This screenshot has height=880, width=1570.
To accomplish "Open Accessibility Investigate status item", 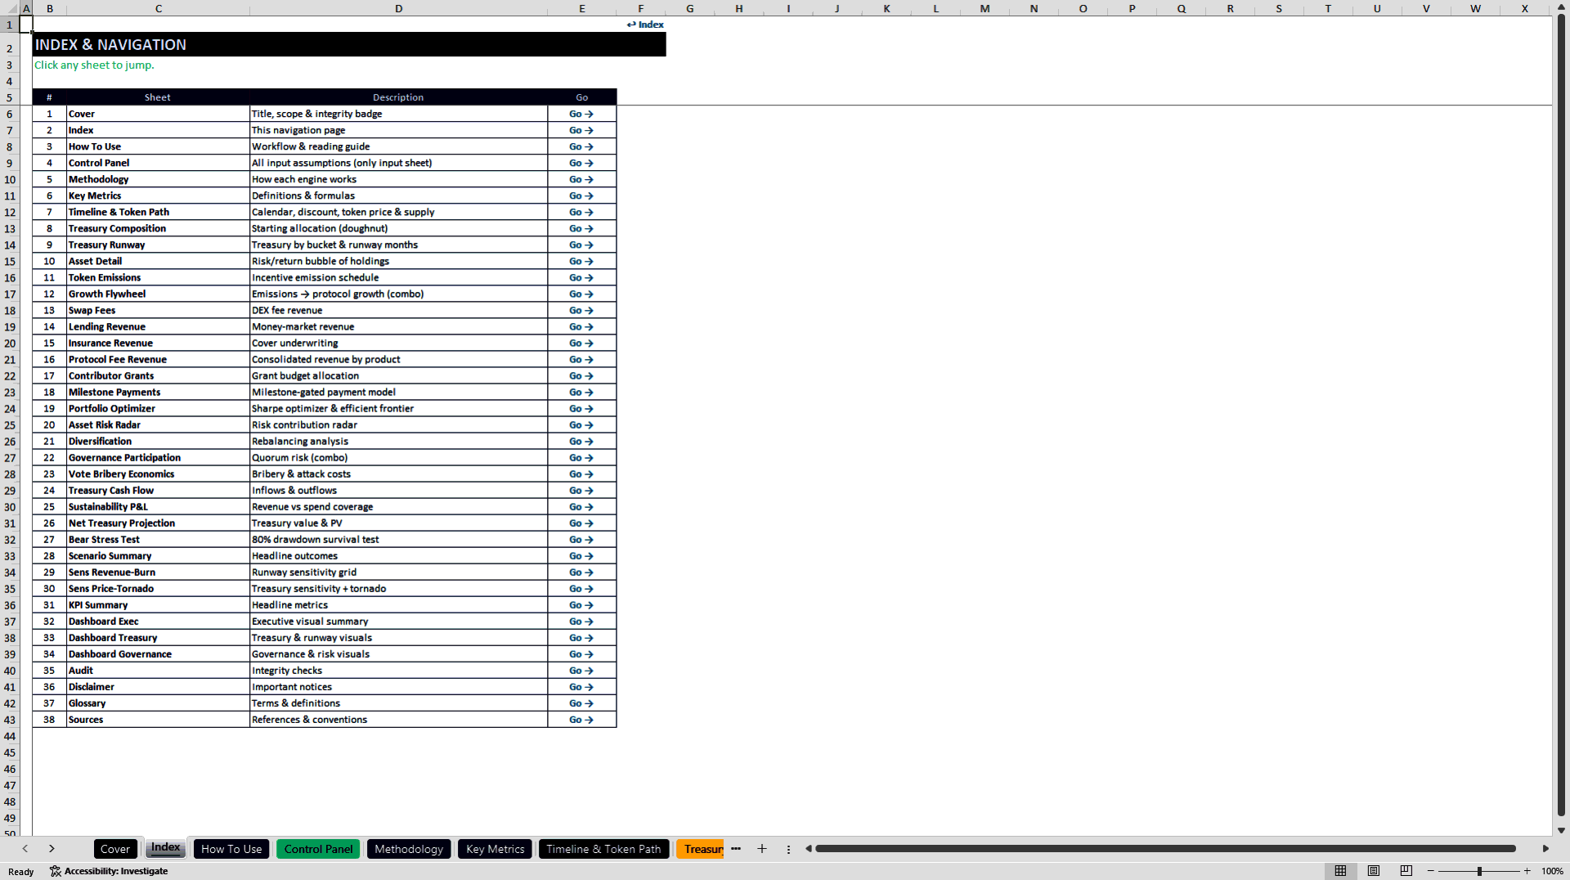I will point(109,871).
